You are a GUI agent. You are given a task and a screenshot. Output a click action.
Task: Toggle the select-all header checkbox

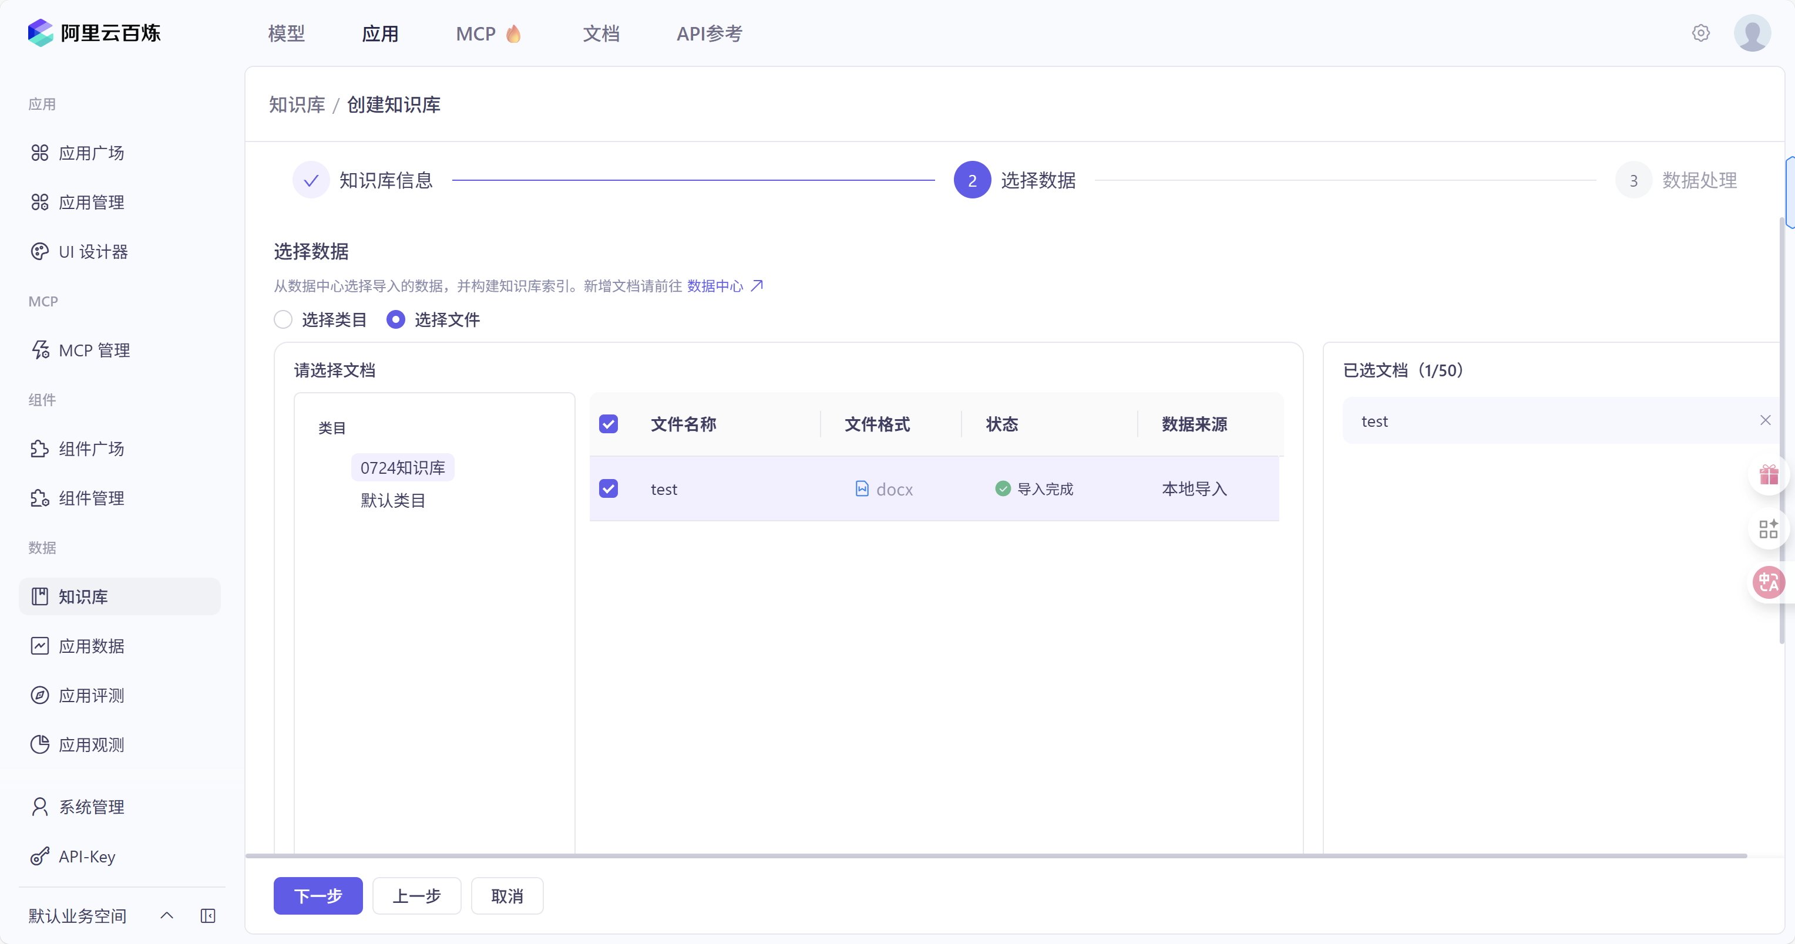[609, 424]
